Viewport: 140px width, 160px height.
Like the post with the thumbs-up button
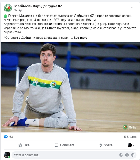[x=24, y=145]
